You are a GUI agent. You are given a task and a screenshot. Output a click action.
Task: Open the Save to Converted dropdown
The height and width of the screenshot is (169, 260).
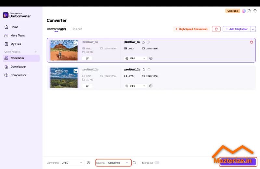pos(118,163)
